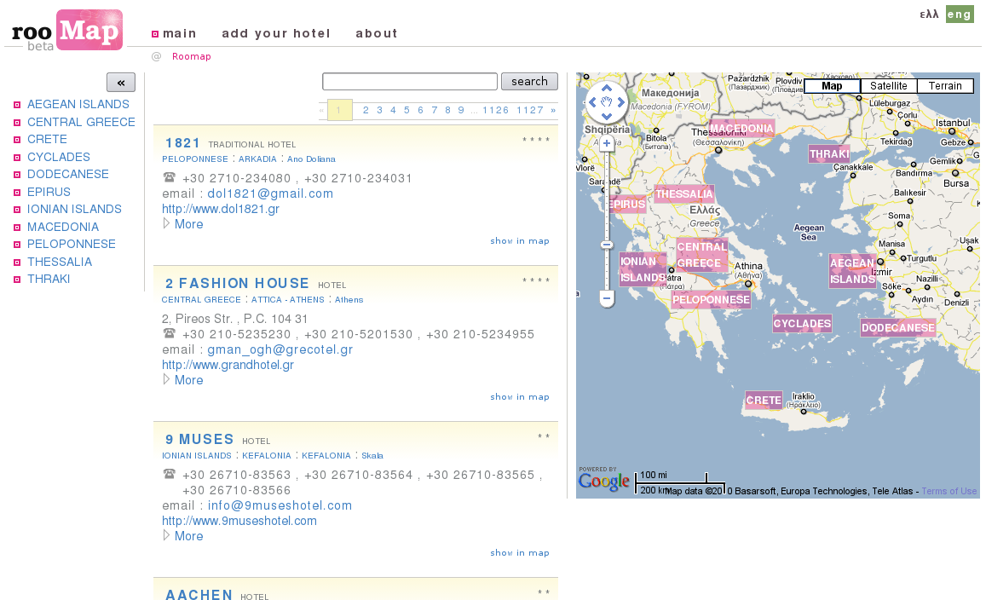This screenshot has width=986, height=600.
Task: Open the Roomap breadcrumb link
Action: [192, 56]
